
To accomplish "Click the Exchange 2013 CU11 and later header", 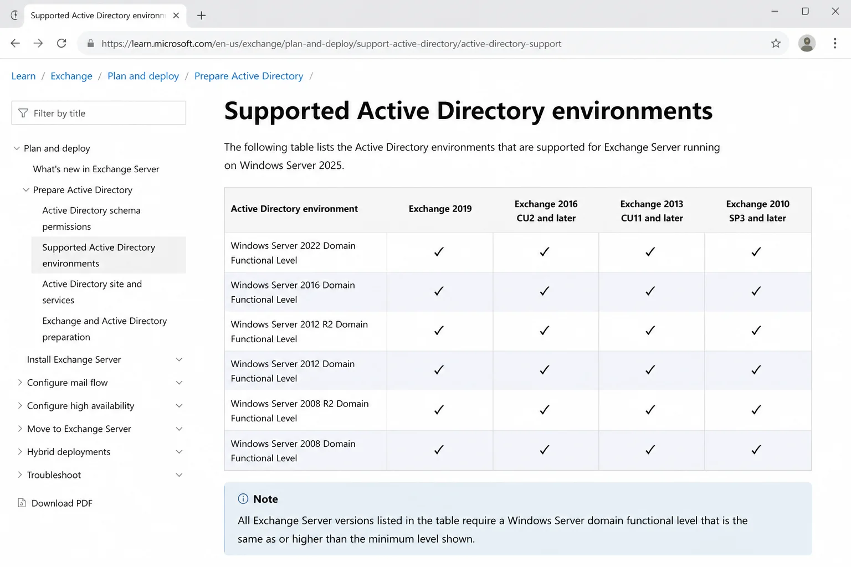I will pyautogui.click(x=652, y=211).
